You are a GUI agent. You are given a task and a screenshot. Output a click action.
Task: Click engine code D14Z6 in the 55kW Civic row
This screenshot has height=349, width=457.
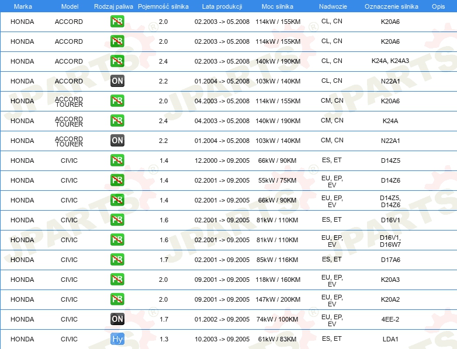pyautogui.click(x=390, y=180)
